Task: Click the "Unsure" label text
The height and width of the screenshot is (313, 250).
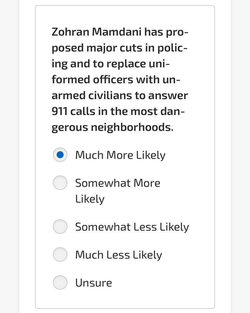Action: [x=94, y=283]
